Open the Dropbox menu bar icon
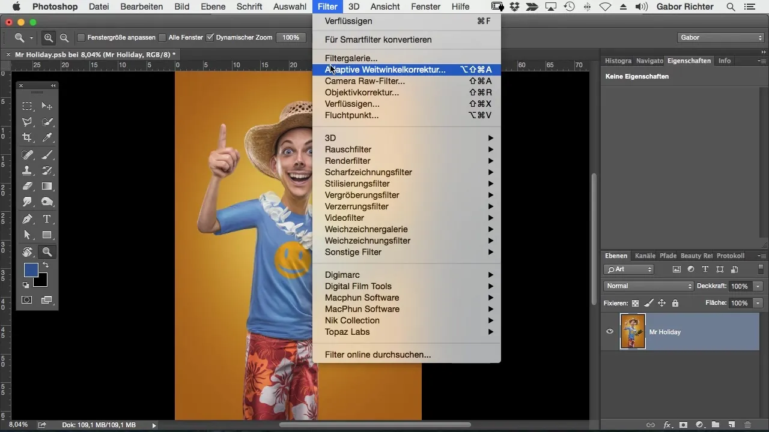The image size is (769, 432). click(515, 7)
